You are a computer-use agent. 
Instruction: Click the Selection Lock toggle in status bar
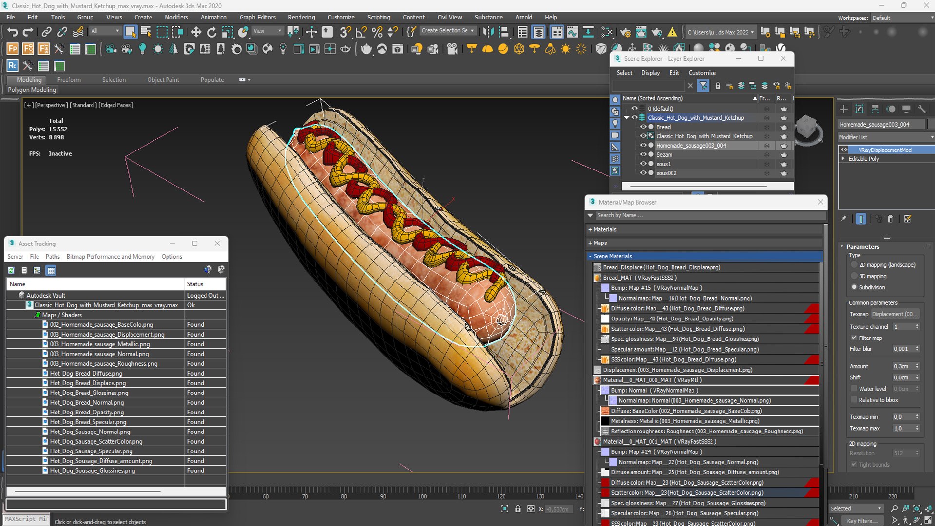(518, 509)
